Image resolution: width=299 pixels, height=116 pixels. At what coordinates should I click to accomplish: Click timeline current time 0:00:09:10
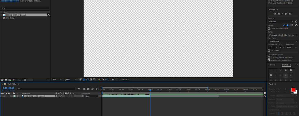pos(9,88)
